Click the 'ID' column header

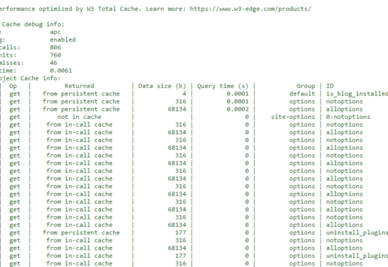(x=330, y=86)
